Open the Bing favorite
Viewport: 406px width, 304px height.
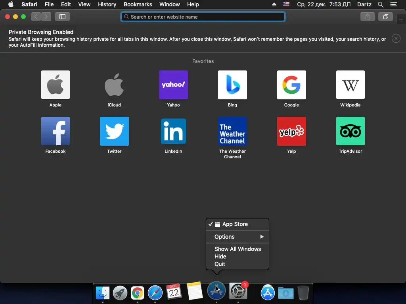[x=232, y=85]
